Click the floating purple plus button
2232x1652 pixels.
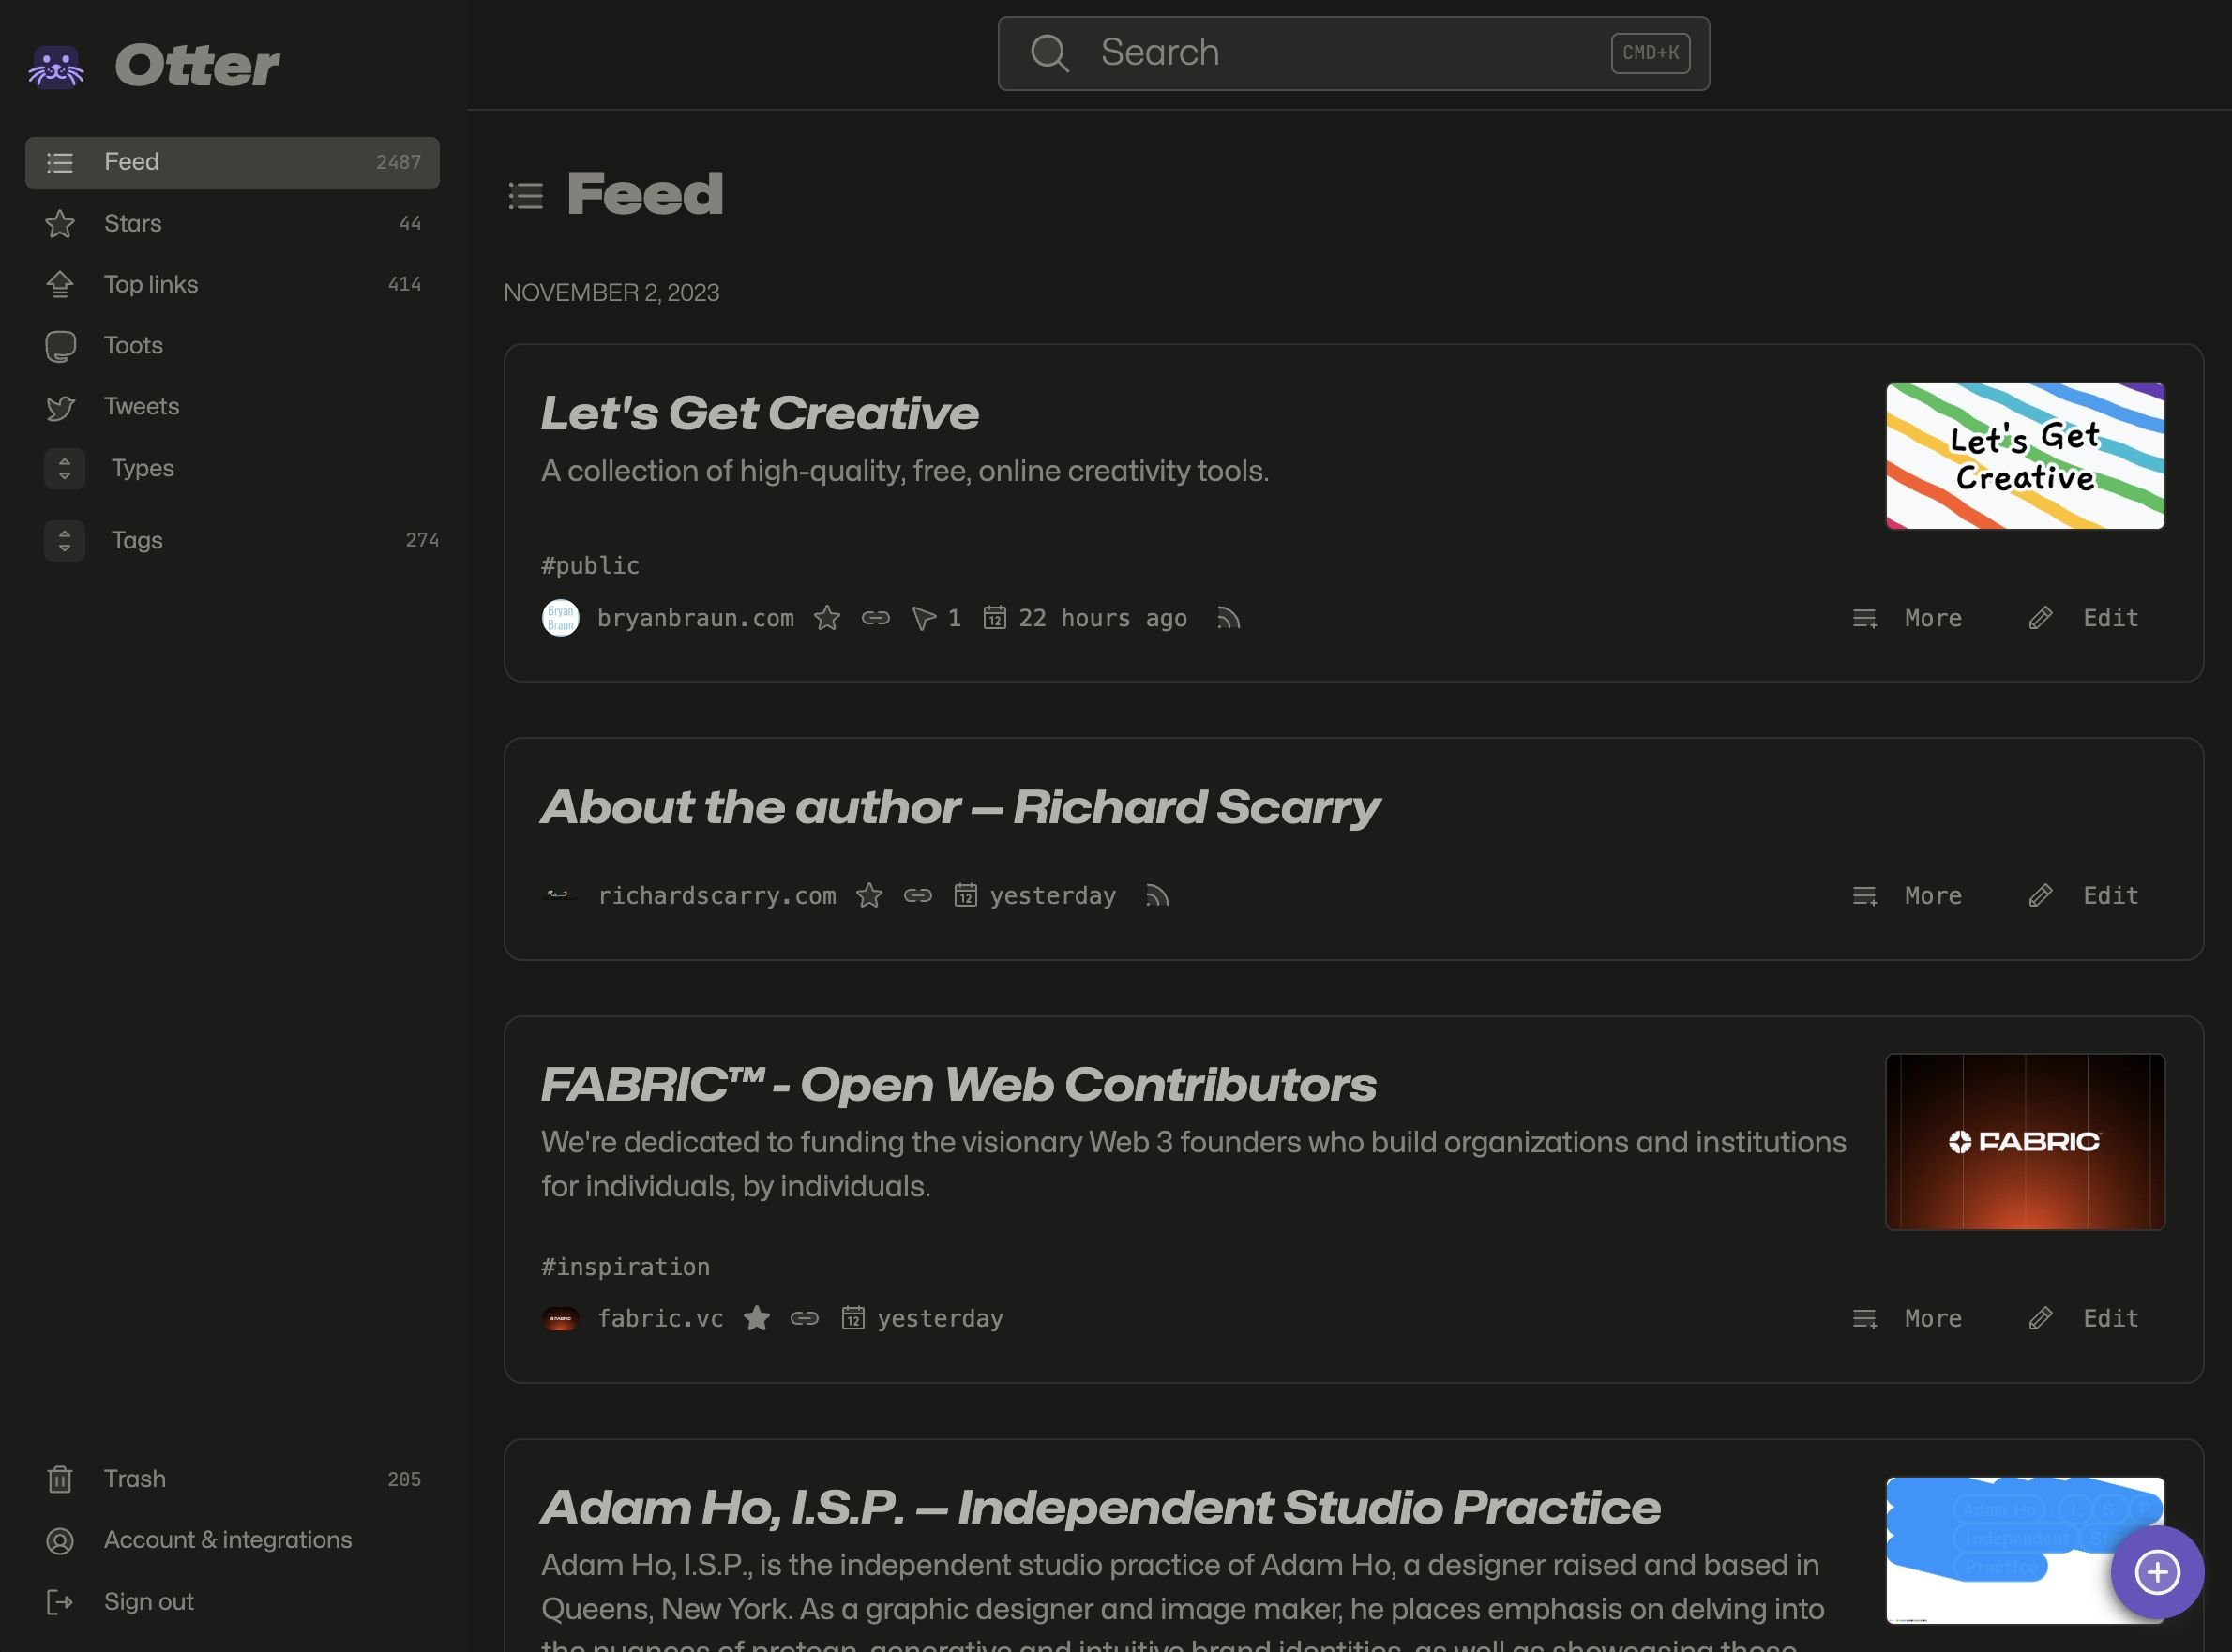2157,1572
